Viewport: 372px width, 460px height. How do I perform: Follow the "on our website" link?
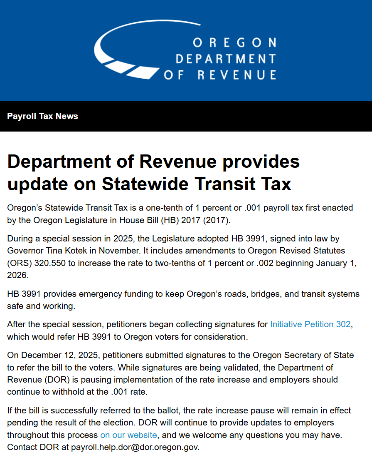128,435
